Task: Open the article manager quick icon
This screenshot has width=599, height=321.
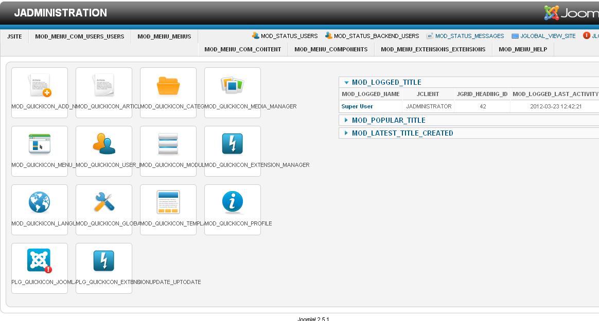Action: (x=104, y=85)
